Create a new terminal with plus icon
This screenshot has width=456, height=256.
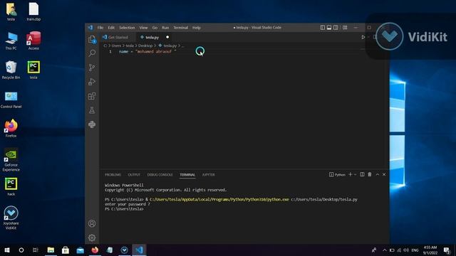click(x=350, y=174)
